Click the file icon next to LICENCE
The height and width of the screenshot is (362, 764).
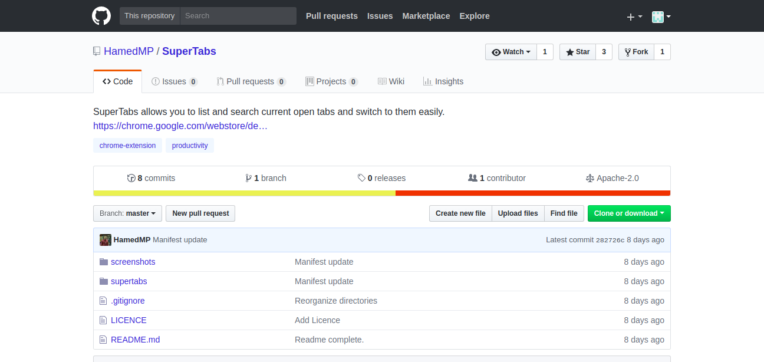[x=104, y=320]
